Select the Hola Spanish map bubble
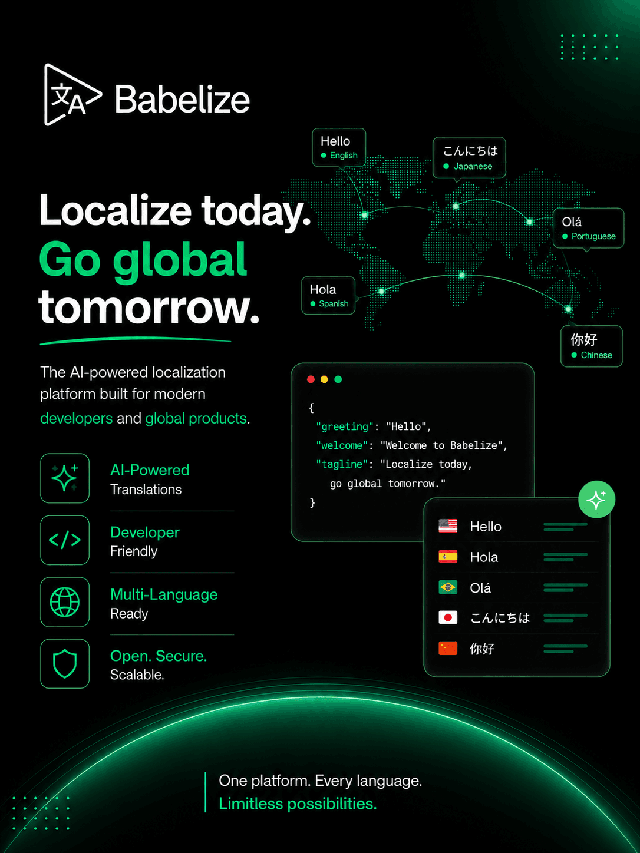640x853 pixels. pos(328,296)
